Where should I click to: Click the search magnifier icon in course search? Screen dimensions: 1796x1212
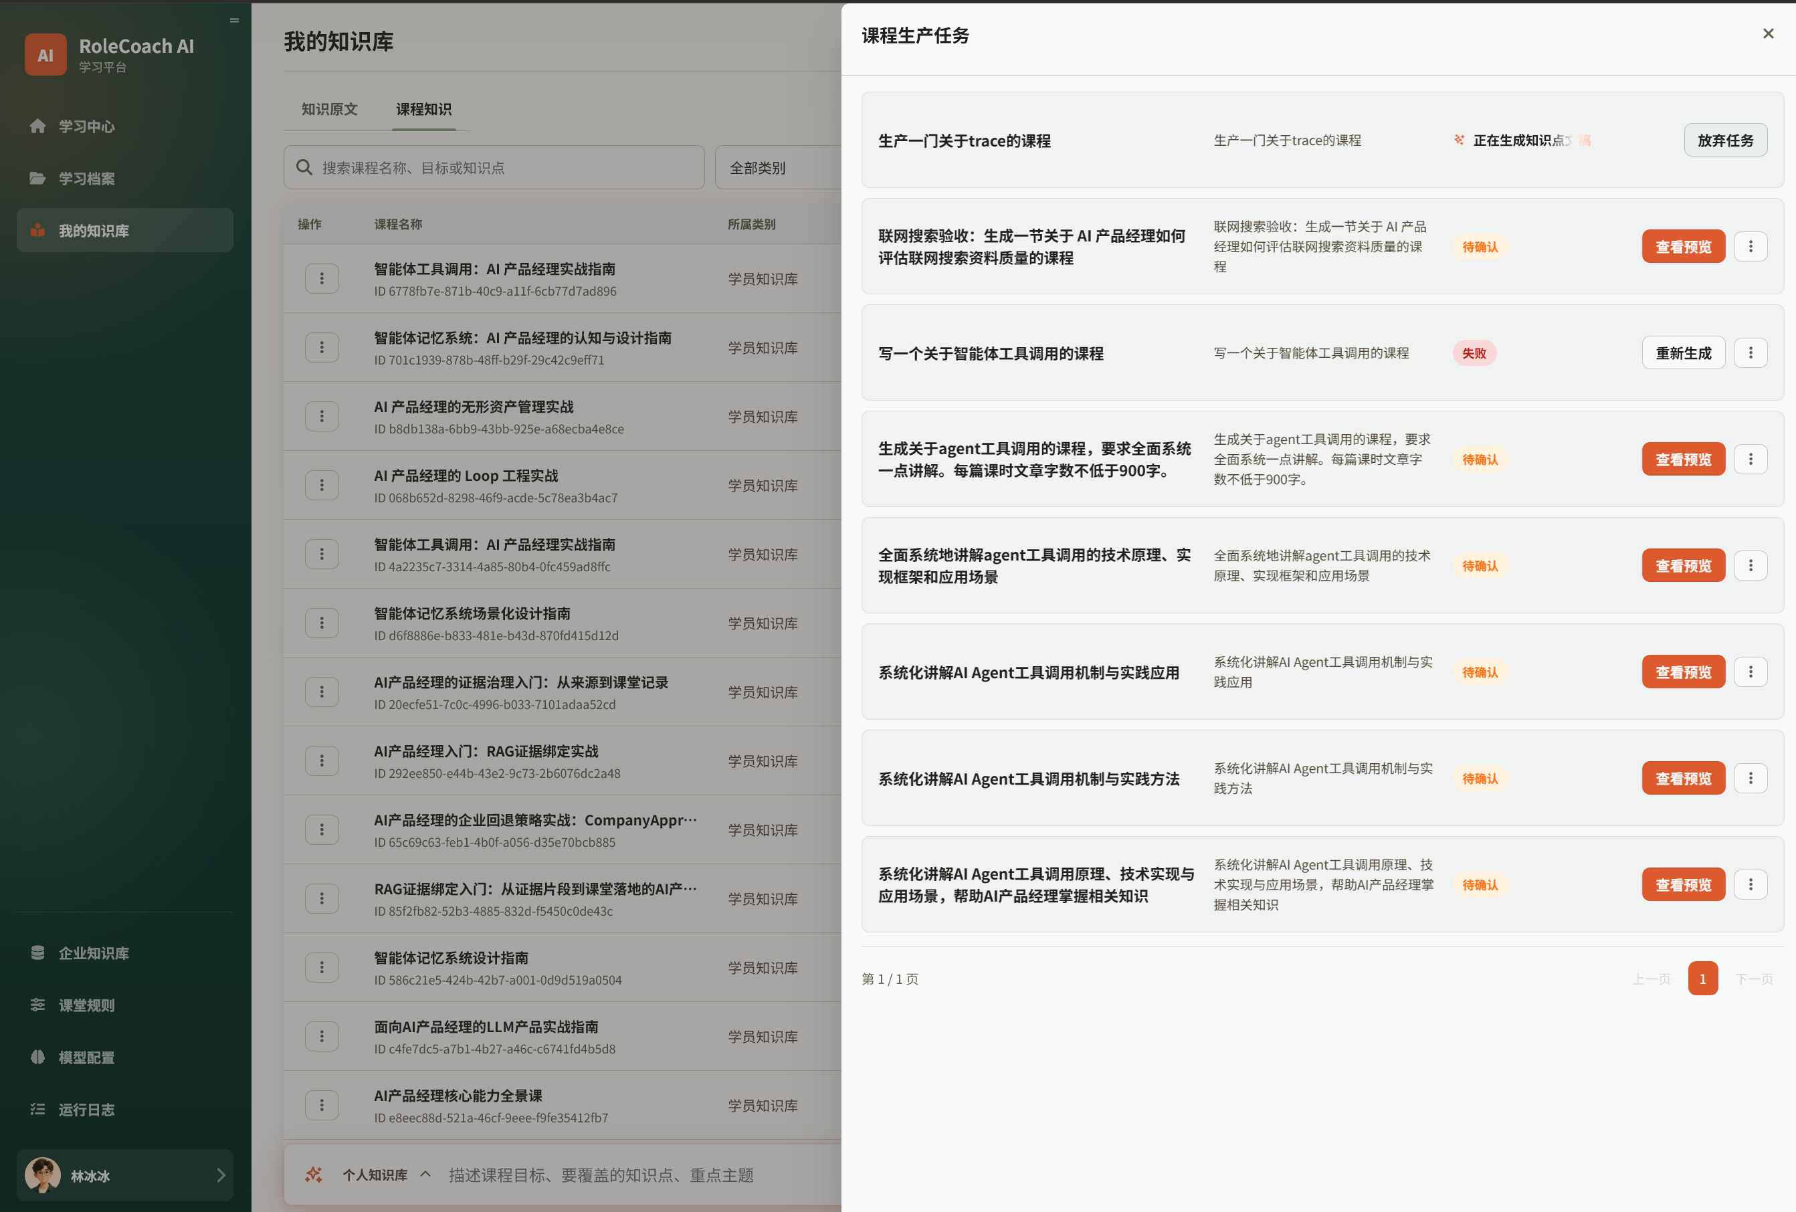coord(304,168)
